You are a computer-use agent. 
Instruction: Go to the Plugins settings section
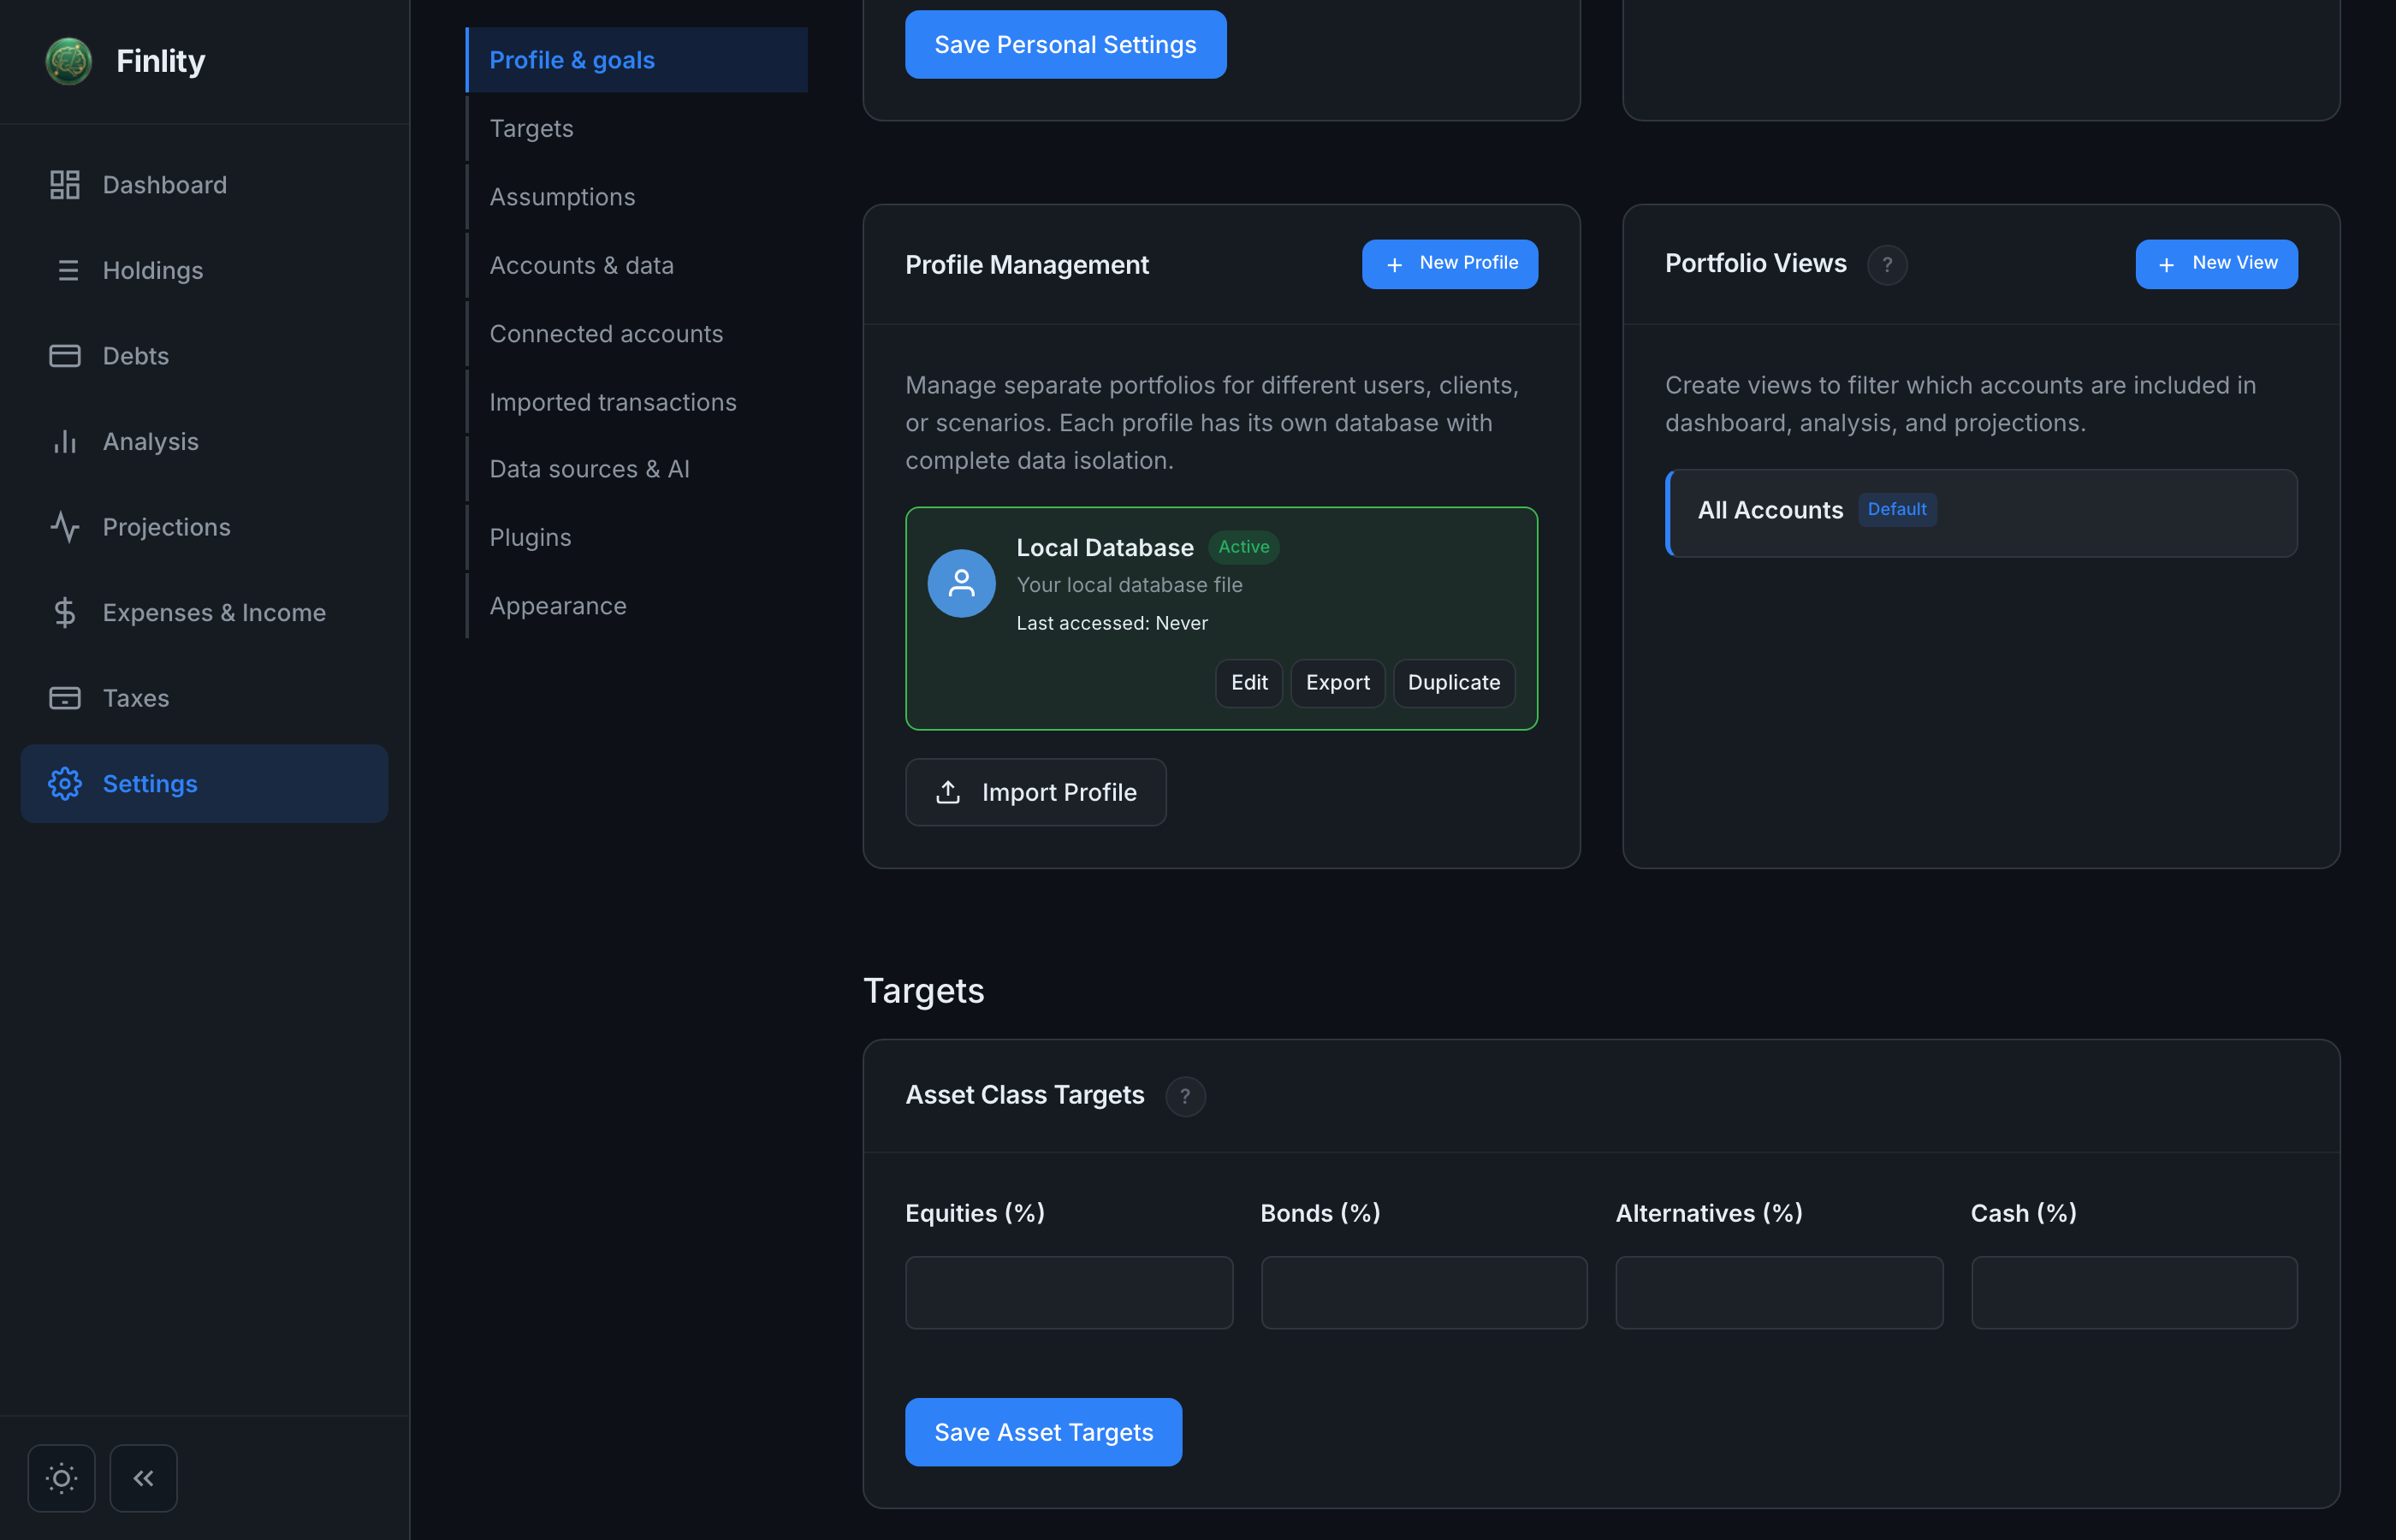pyautogui.click(x=637, y=537)
